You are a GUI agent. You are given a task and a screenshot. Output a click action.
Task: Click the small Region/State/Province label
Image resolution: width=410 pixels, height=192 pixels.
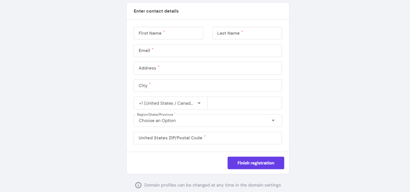[155, 115]
